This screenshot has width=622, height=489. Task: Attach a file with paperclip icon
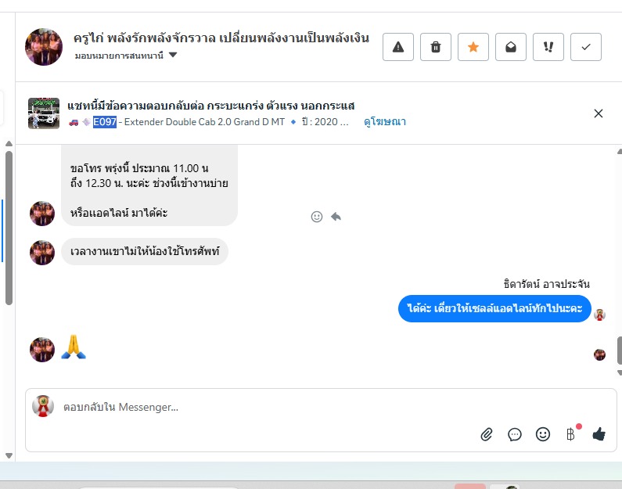pos(487,435)
